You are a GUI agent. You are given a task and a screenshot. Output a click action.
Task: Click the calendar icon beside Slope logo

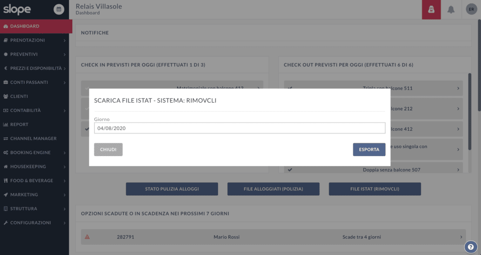point(59,9)
